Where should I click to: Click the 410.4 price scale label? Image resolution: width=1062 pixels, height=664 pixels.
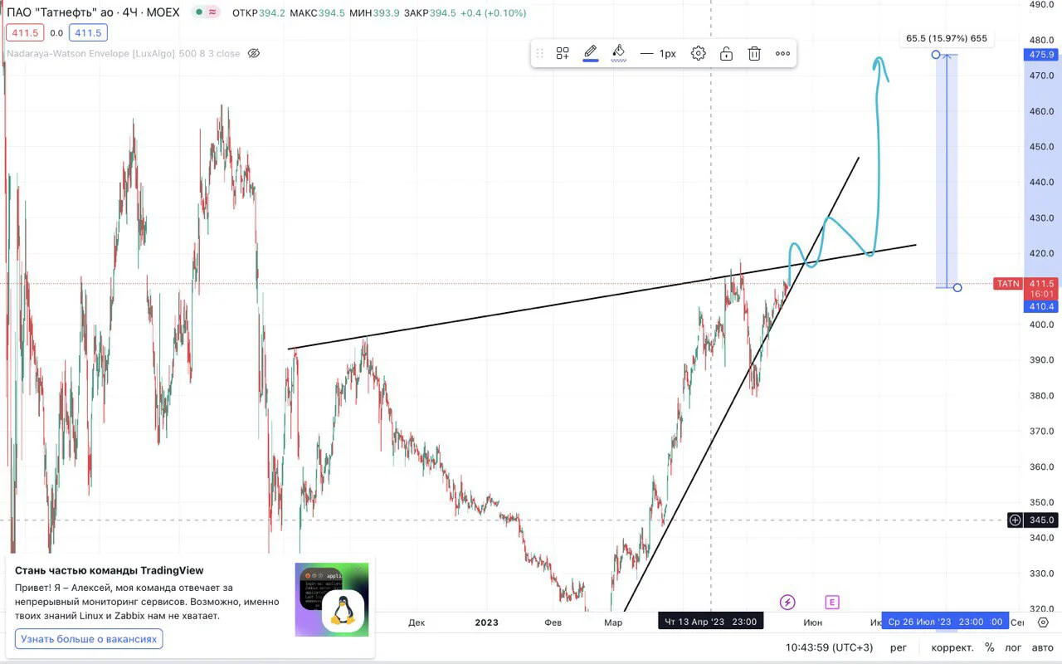point(1040,306)
